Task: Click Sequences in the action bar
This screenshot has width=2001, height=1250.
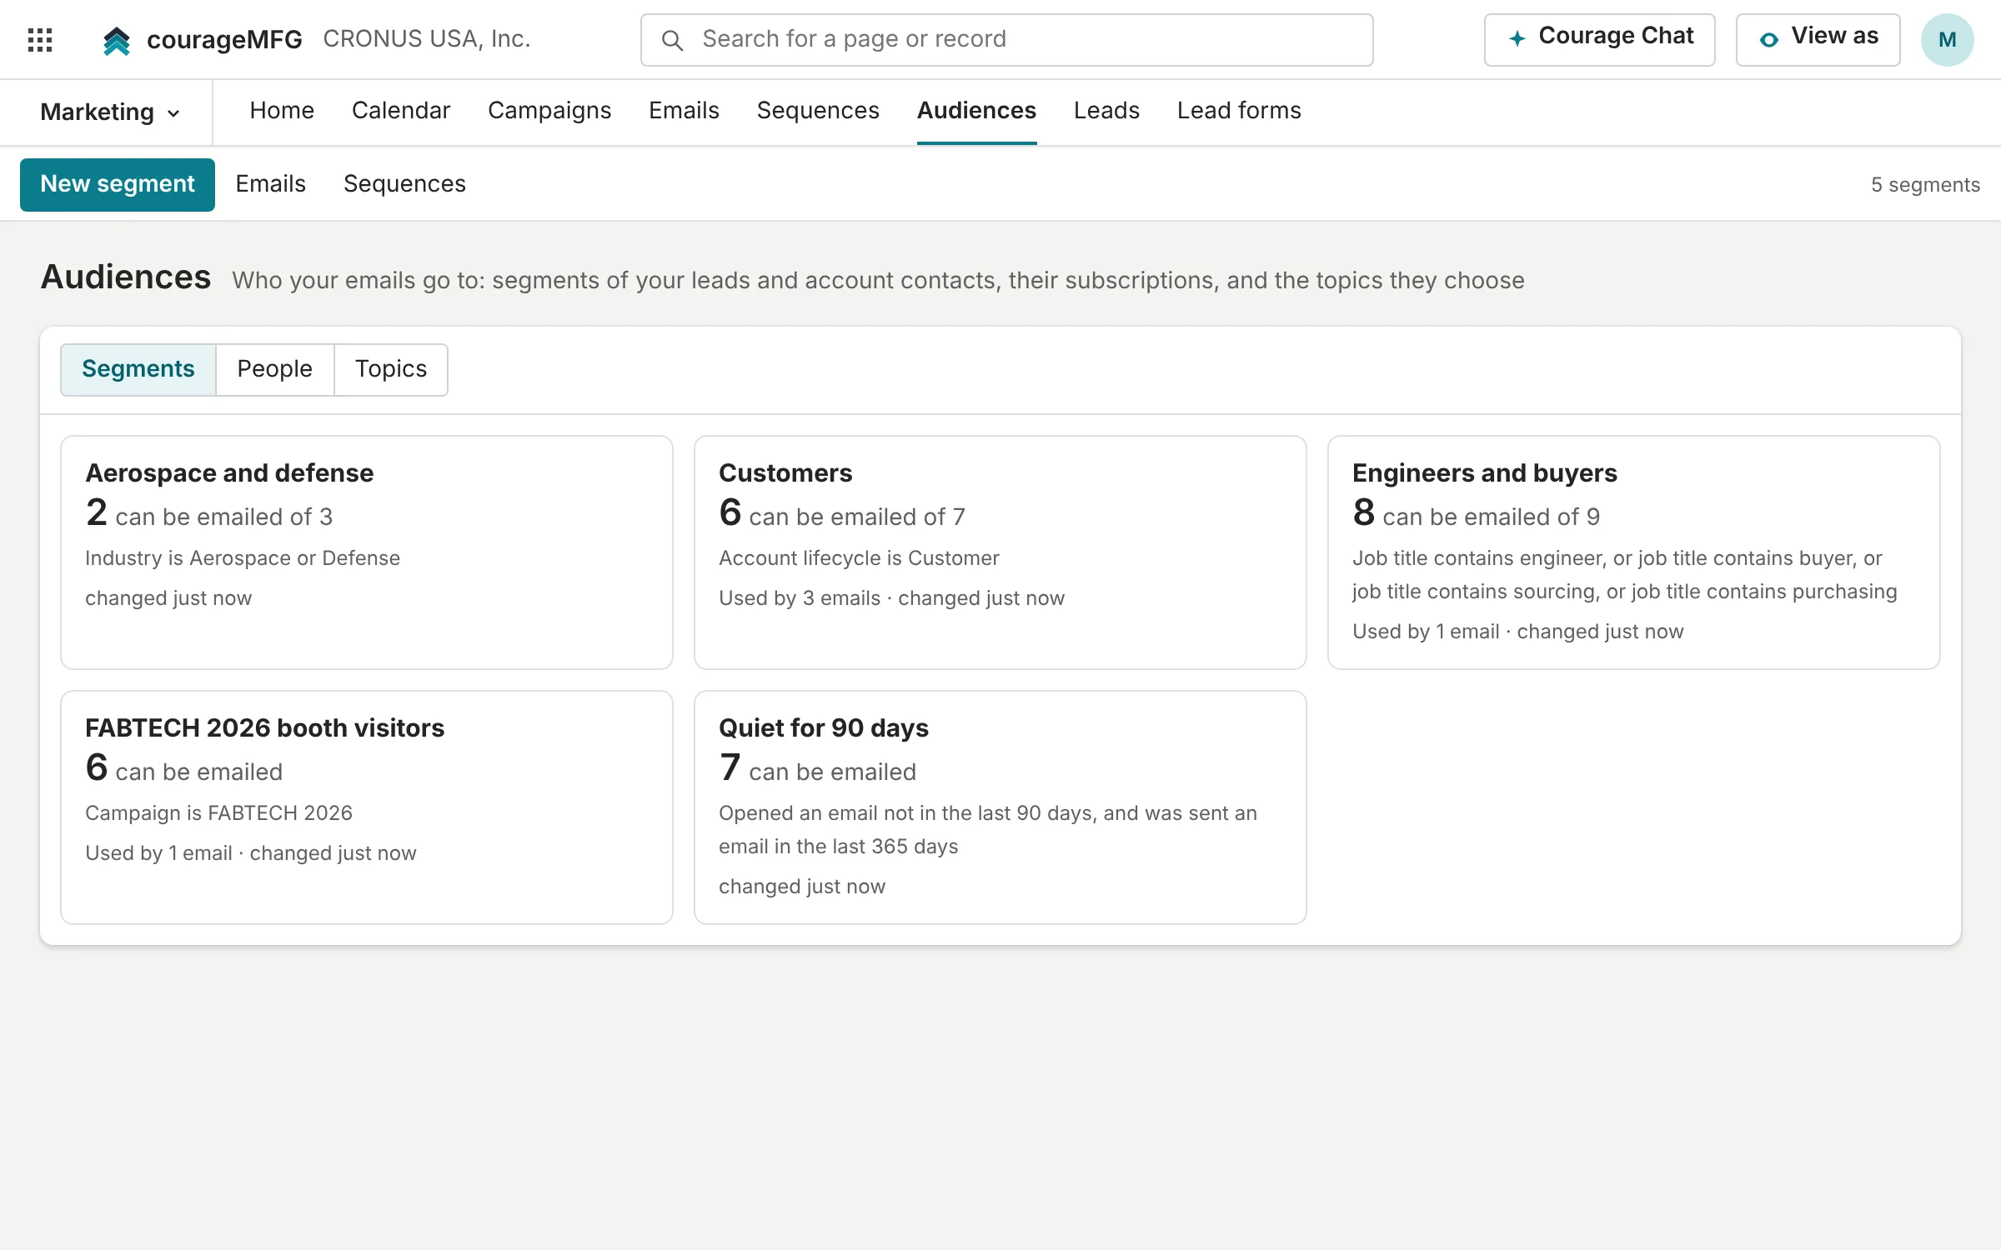Action: coord(404,183)
